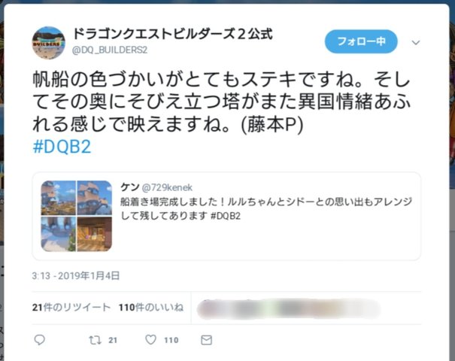Retweet using the retweet arrows icon
Image resolution: width=455 pixels, height=361 pixels.
point(95,340)
